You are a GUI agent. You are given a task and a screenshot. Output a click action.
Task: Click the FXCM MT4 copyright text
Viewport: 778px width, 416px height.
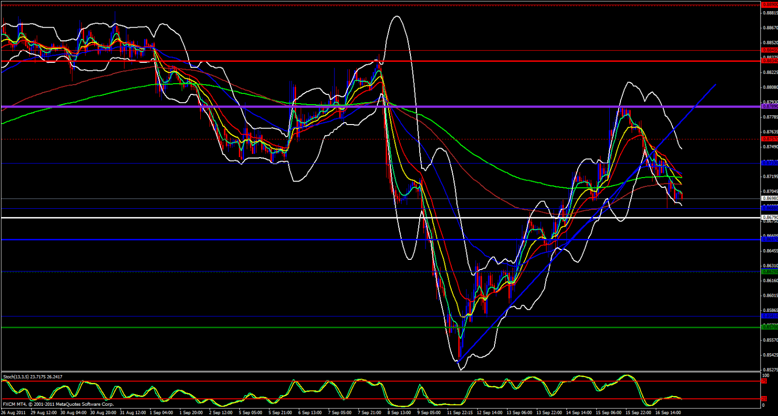coord(58,404)
